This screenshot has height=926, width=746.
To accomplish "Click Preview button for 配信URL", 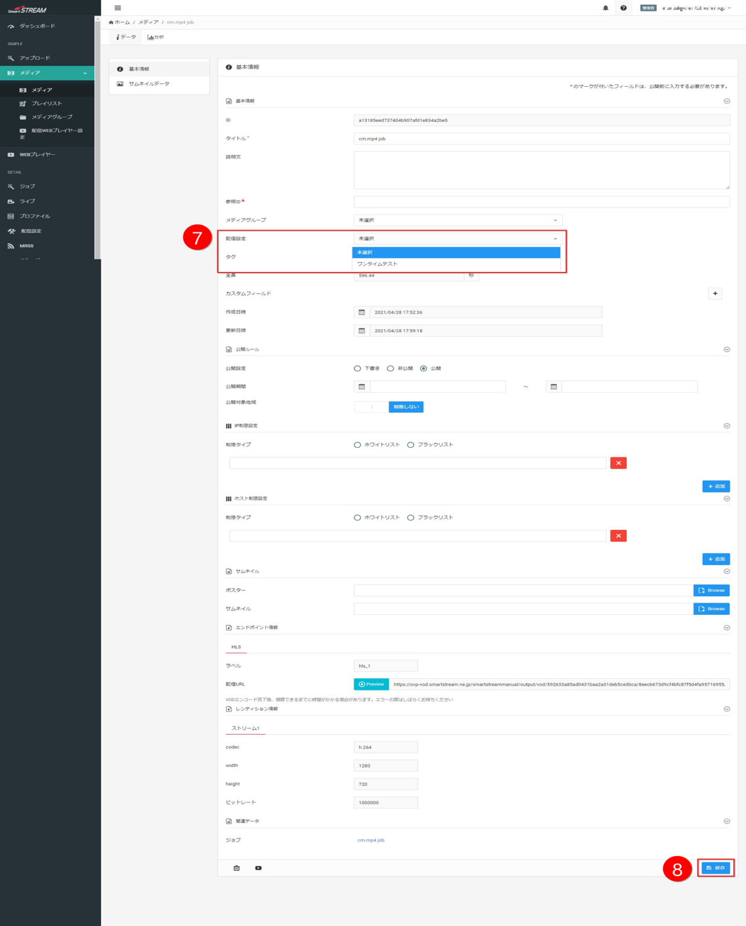I will 371,684.
